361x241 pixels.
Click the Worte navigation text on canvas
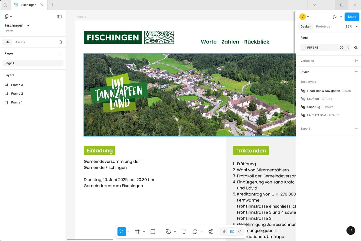point(209,42)
